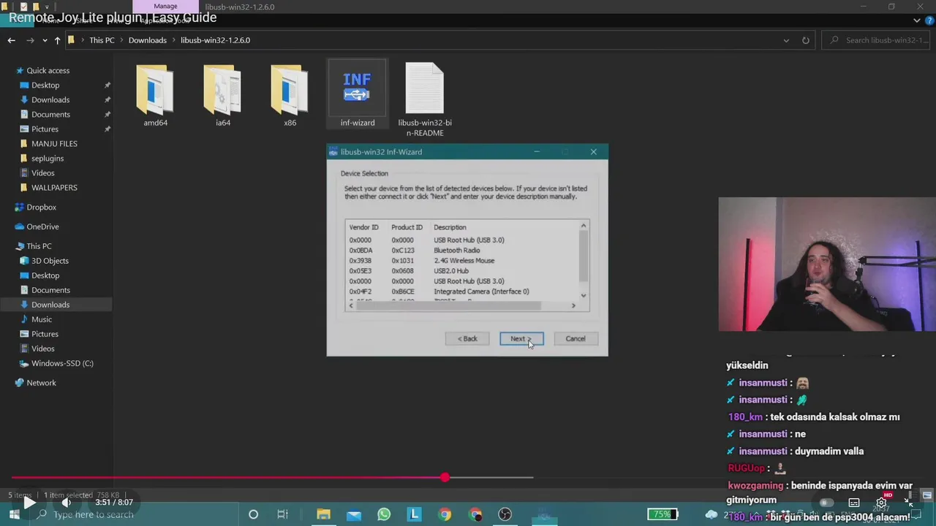Open seplugins folder in sidebar

point(48,159)
